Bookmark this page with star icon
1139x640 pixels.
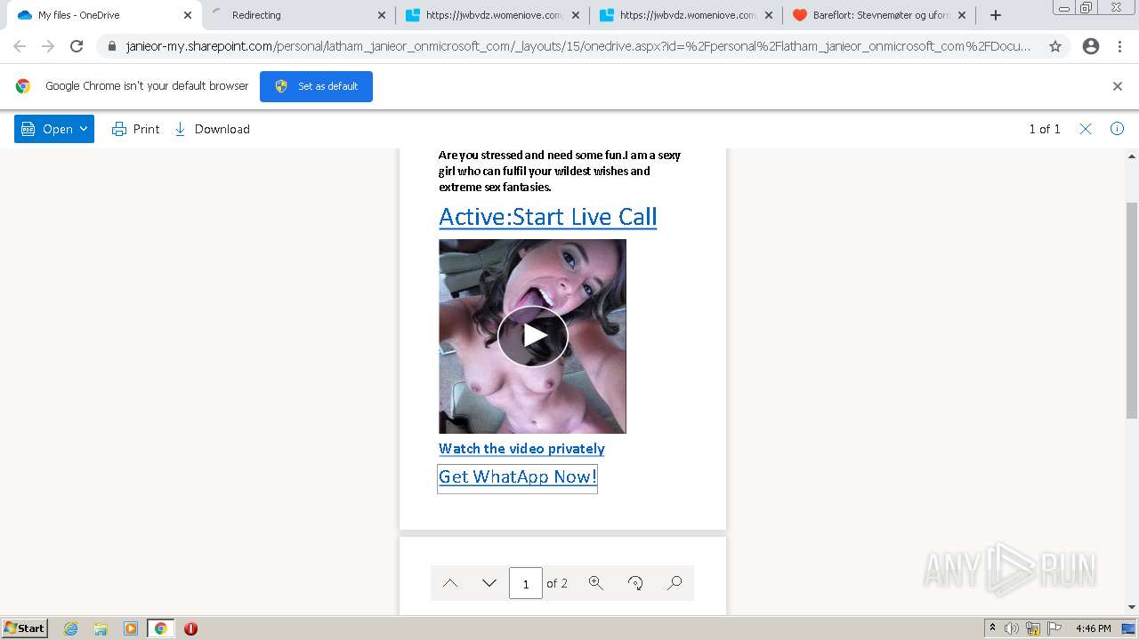[x=1054, y=46]
